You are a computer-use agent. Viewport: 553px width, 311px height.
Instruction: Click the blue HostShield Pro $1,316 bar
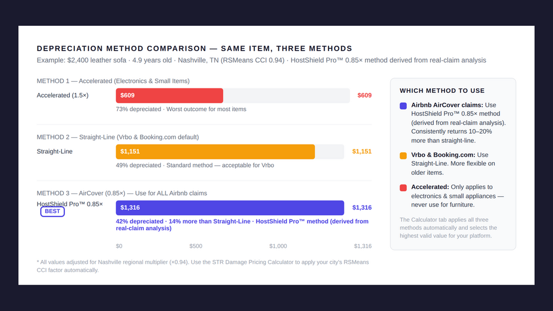(230, 208)
